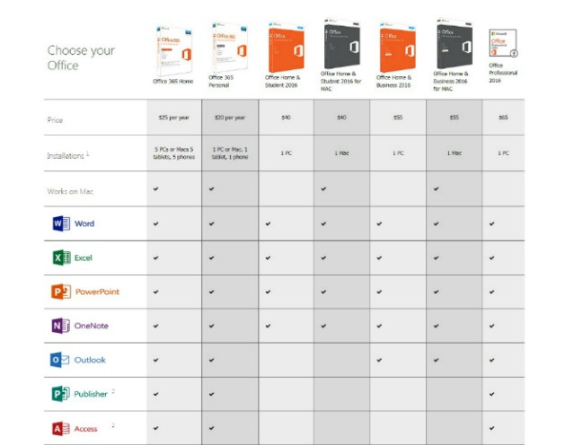Viewport: 574px width, 445px height.
Task: Click Outlook checkmark under Home & Business for Mac
Action: [x=436, y=360]
